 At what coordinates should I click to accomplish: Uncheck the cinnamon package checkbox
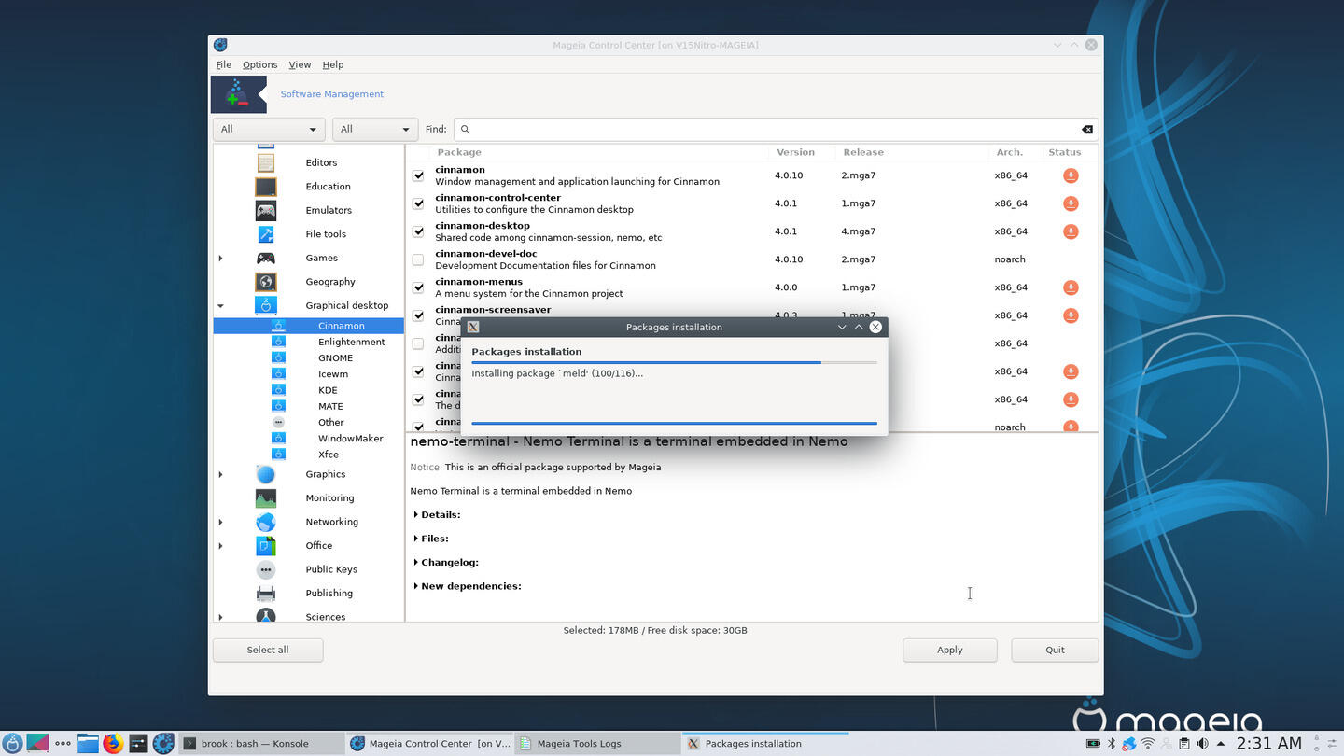click(x=418, y=175)
